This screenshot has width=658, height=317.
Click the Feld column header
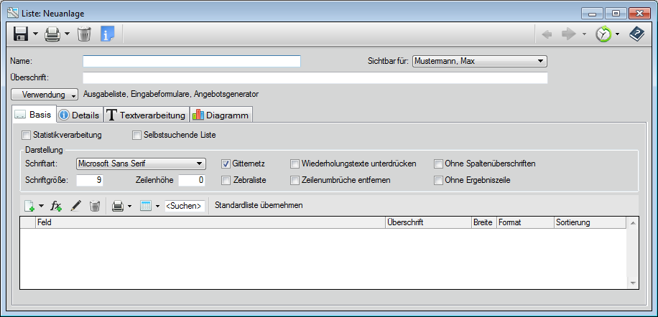pyautogui.click(x=210, y=222)
